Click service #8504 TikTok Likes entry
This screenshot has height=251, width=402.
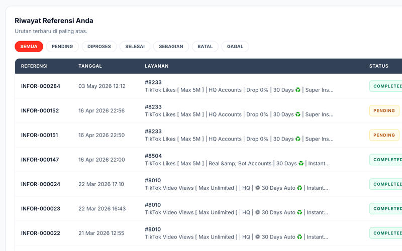tap(237, 160)
